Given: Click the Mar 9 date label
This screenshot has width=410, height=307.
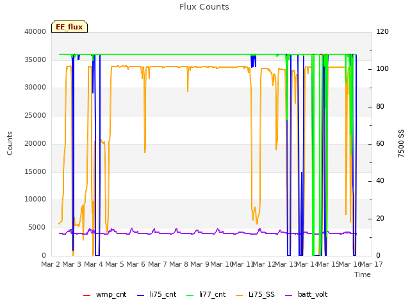Looking at the screenshot, I should tap(200, 264).
